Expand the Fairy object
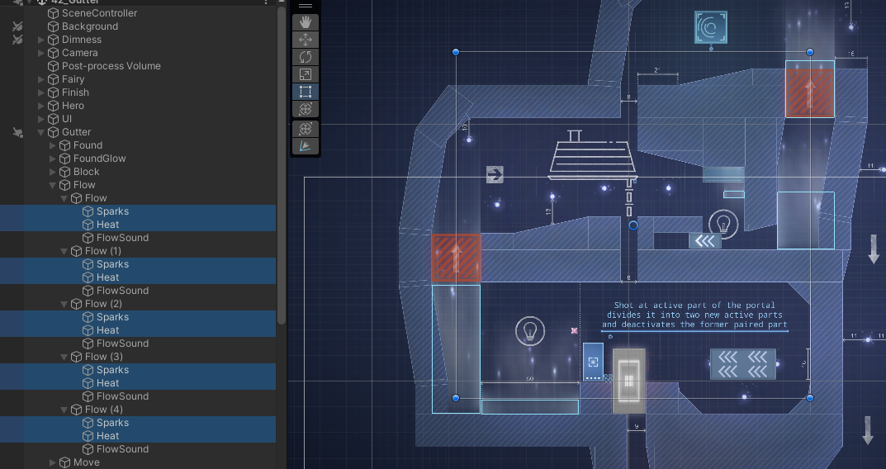The width and height of the screenshot is (886, 469). click(x=40, y=79)
